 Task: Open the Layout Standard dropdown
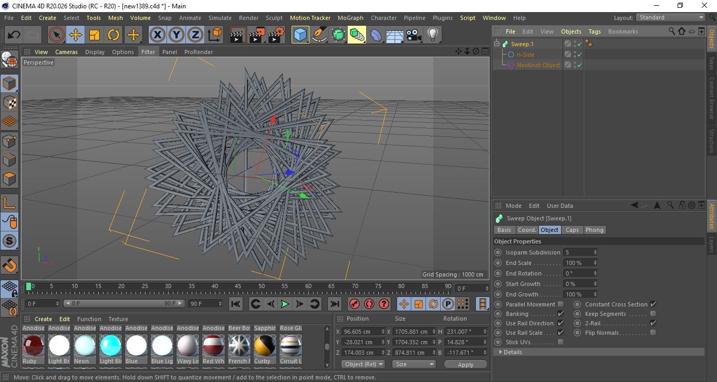pyautogui.click(x=670, y=17)
